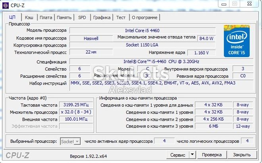Click the multiplier value x 32.0 (8 - 34)
The height and width of the screenshot is (163, 262).
coord(76,112)
